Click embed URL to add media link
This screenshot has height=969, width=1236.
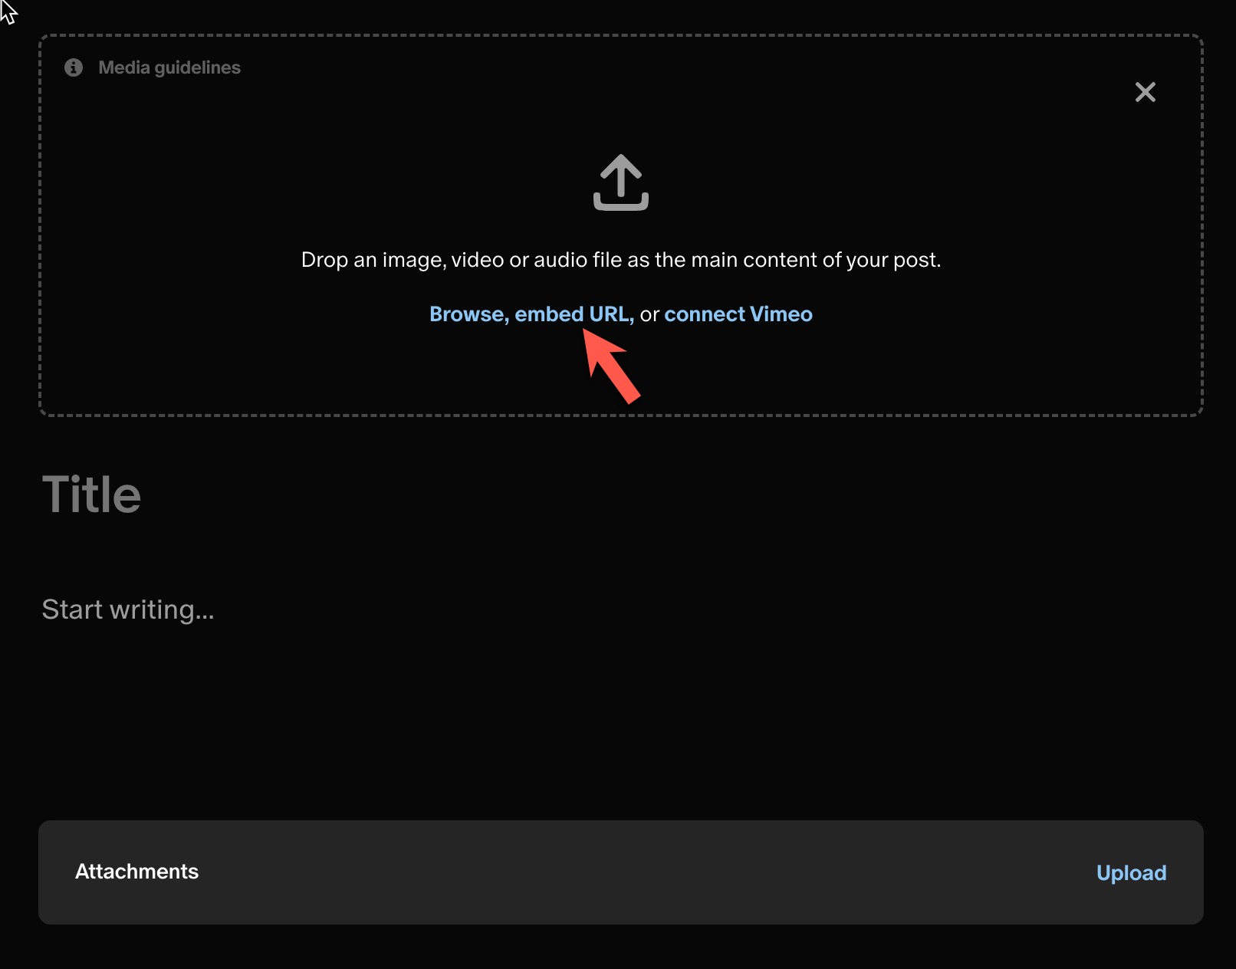(x=574, y=314)
